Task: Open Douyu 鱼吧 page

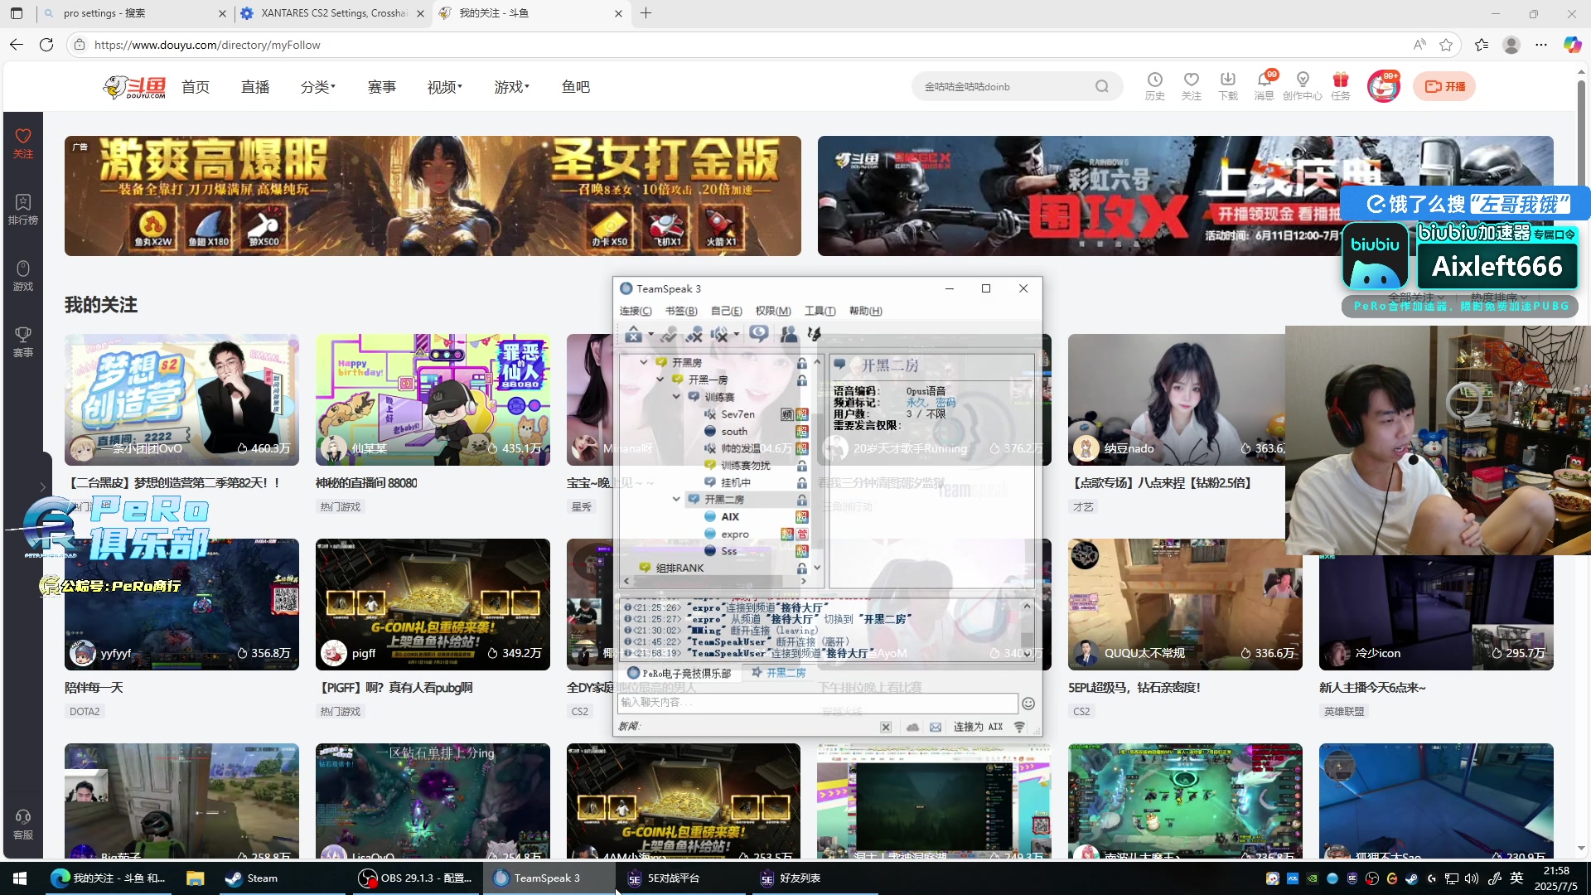Action: 576,87
